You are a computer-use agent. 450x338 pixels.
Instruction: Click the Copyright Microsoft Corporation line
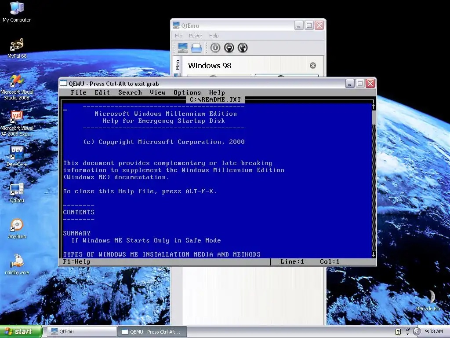tap(164, 142)
